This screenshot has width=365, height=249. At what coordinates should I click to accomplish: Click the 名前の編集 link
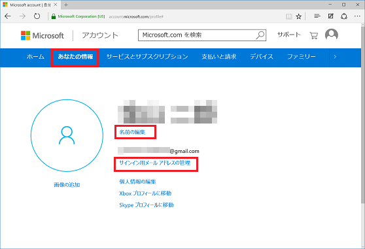tap(132, 132)
